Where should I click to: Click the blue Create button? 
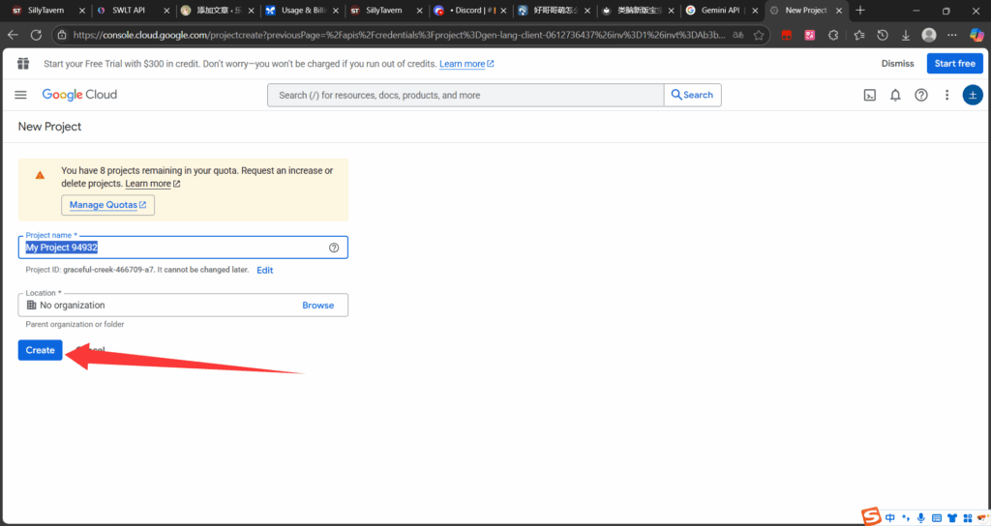(x=40, y=350)
